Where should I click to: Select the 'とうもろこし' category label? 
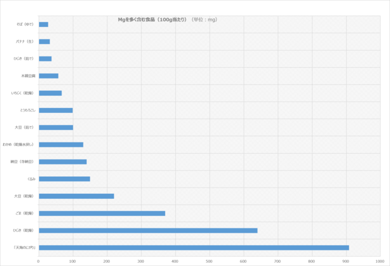28,110
